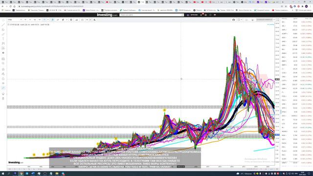This screenshot has height=176, width=313.
Task: Toggle magnet mode in the left toolbar
Action: tap(3, 69)
